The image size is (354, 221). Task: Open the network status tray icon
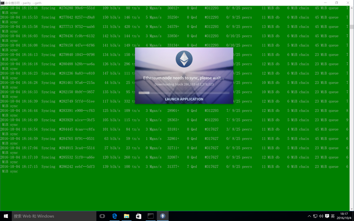coord(315,216)
